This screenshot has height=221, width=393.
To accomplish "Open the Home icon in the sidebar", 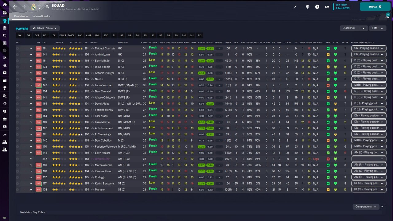I will click(x=5, y=5).
